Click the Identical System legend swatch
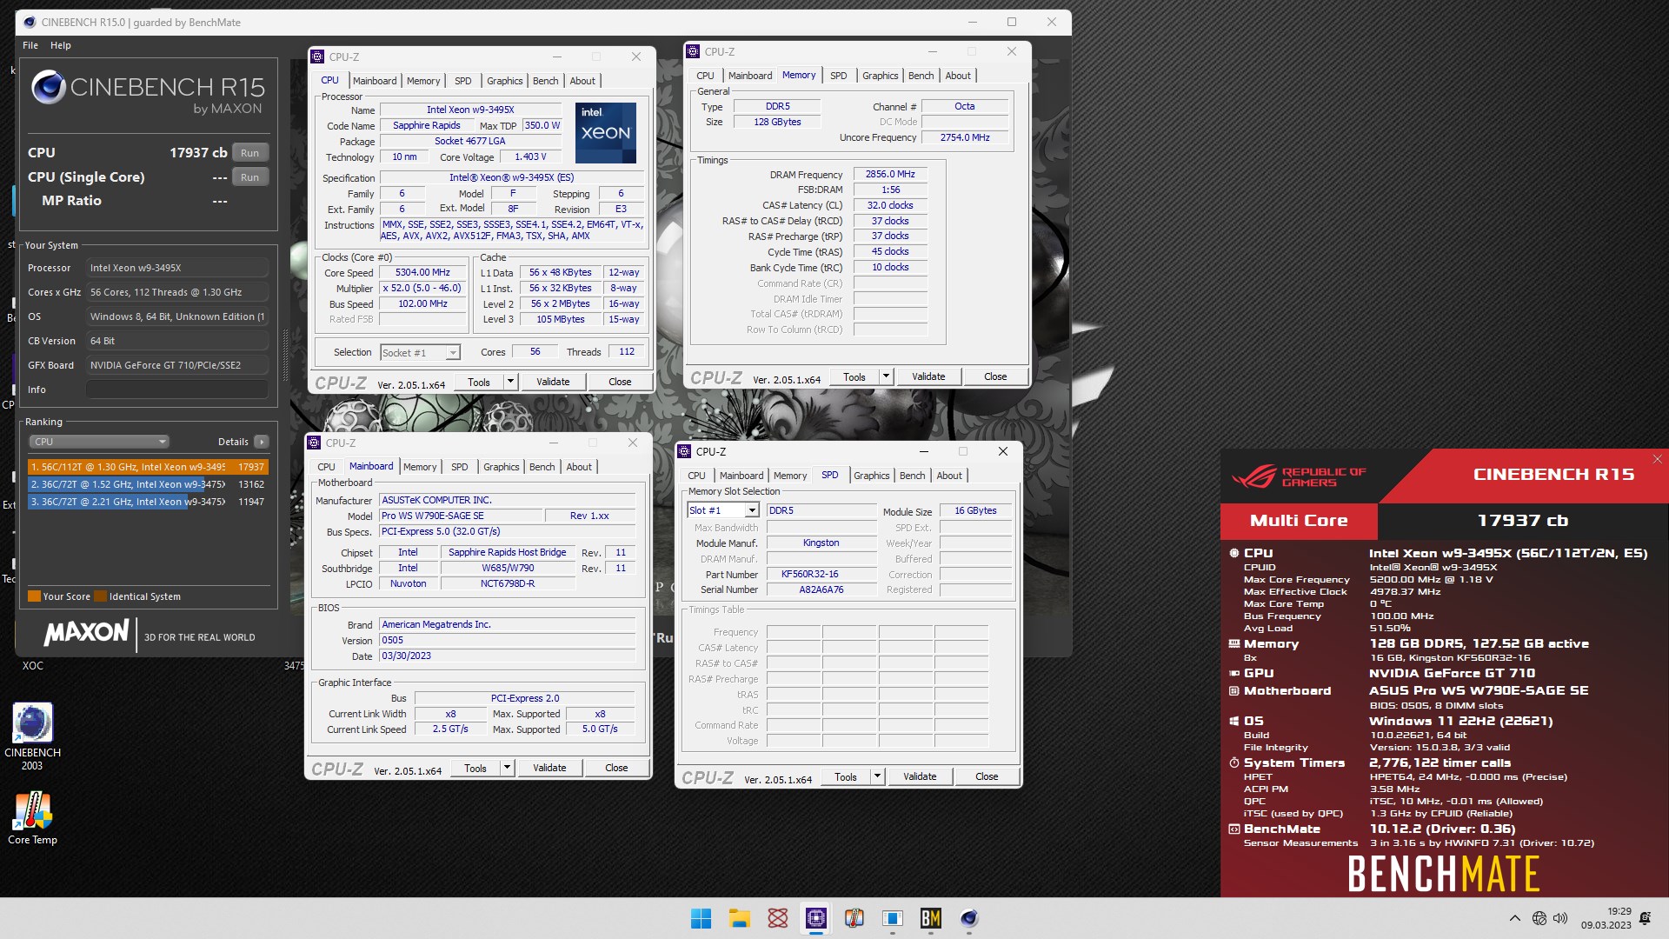Screen dimensions: 1669x939 click(101, 596)
